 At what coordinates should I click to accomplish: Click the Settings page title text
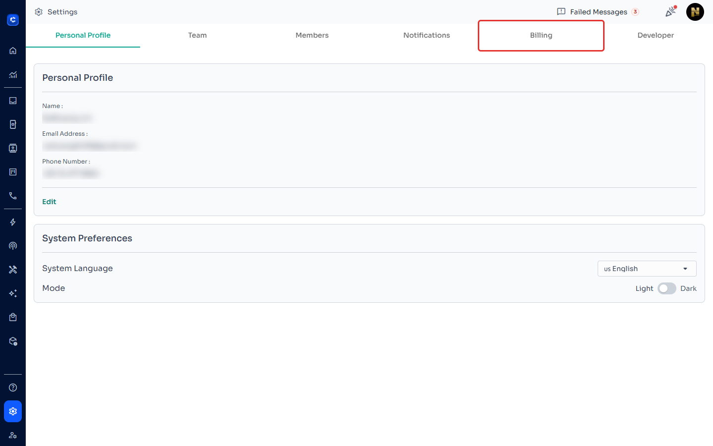point(62,12)
